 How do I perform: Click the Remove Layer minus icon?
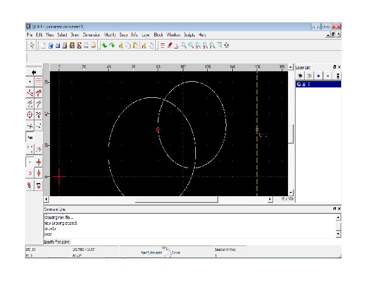(x=328, y=75)
